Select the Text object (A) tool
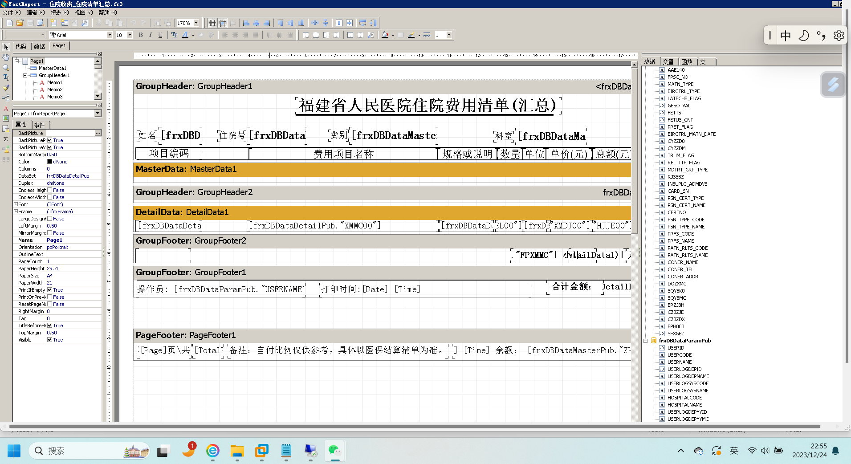This screenshot has height=464, width=851. tap(6, 108)
